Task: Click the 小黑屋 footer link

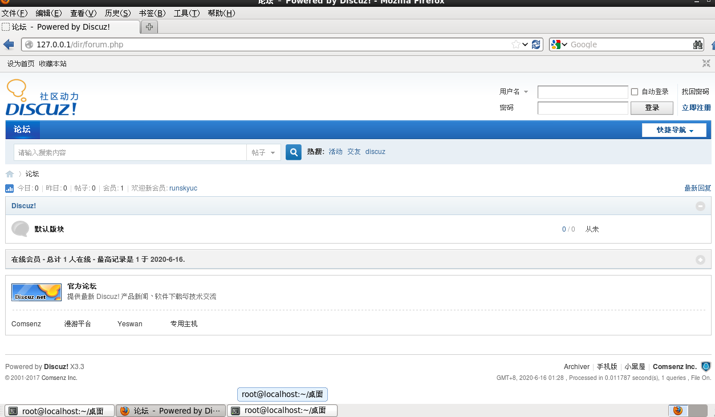Action: pyautogui.click(x=635, y=367)
